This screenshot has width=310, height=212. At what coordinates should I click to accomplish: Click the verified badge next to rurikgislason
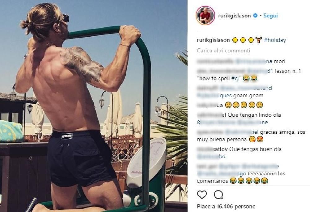[x=255, y=16]
